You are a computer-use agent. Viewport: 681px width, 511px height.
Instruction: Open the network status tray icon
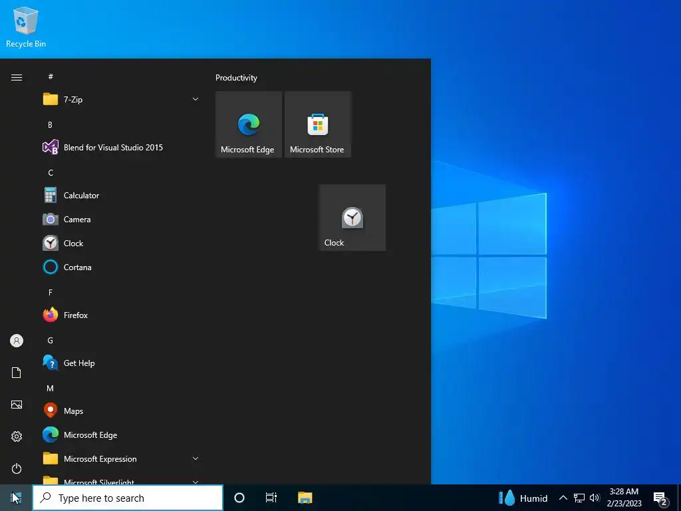(579, 498)
